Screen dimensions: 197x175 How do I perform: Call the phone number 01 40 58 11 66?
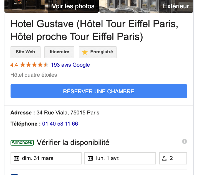[60, 124]
